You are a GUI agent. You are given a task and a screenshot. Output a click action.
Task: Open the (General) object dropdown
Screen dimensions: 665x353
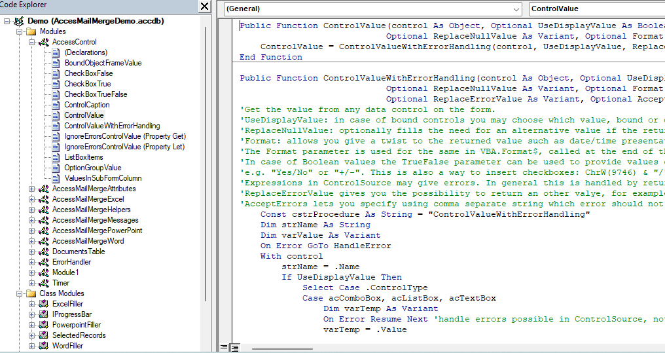[x=516, y=9]
